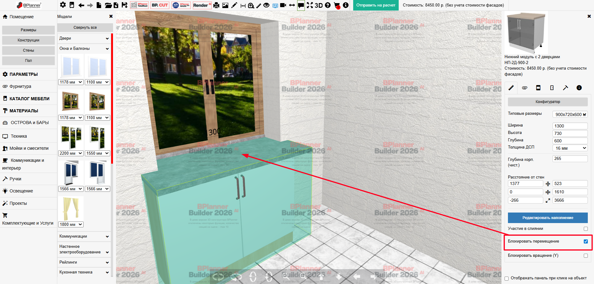Screen dimensions: 594x284
Task: Click the down arrow on the viewport bar
Action: 339,276
